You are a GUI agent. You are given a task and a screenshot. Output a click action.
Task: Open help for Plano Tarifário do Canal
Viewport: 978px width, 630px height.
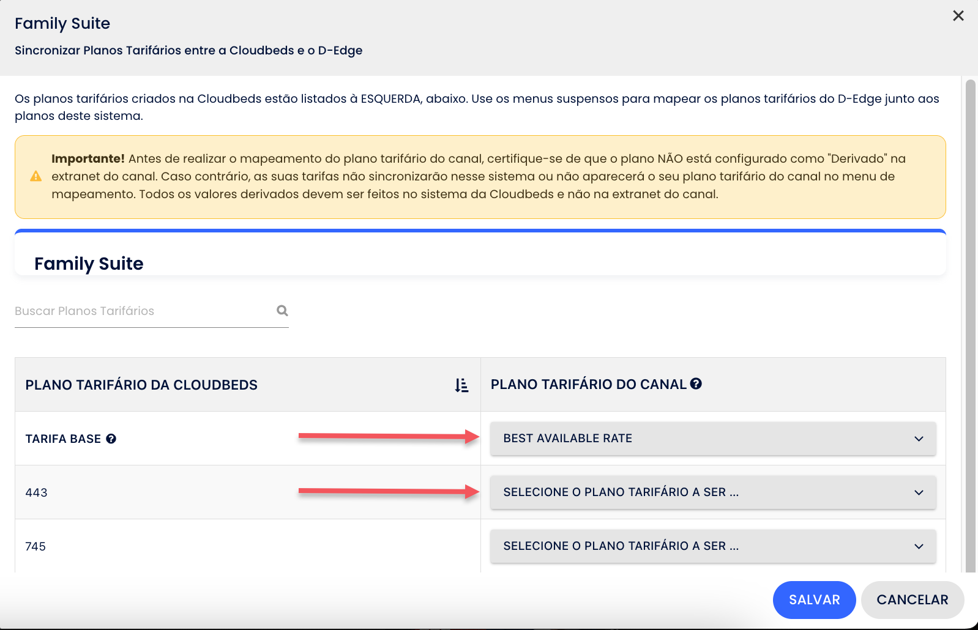pyautogui.click(x=696, y=384)
